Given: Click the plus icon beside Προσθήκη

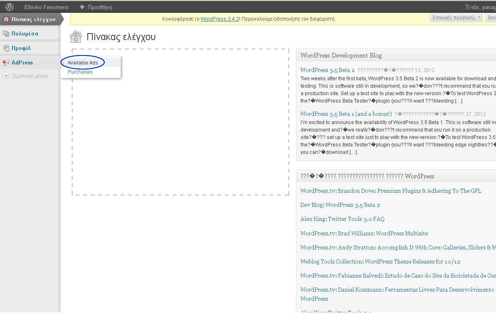Looking at the screenshot, I should 82,7.
